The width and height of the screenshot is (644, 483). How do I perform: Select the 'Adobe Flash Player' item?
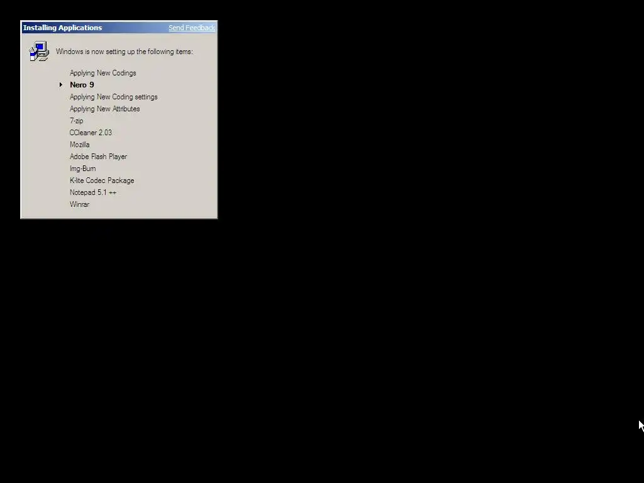(x=99, y=157)
